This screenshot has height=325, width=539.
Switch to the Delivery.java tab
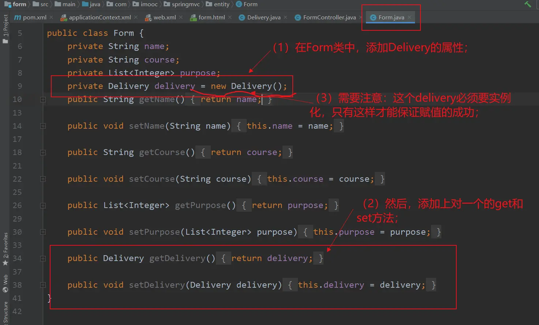[263, 17]
